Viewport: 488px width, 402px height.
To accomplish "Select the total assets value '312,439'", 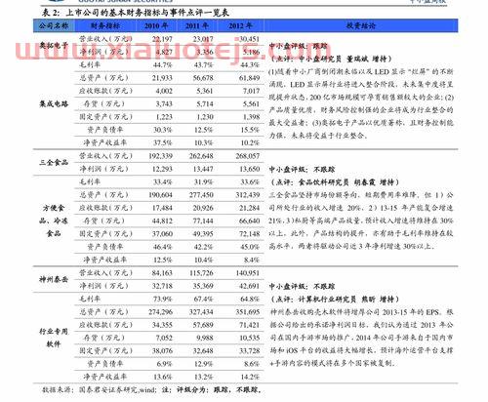I will coord(248,195).
